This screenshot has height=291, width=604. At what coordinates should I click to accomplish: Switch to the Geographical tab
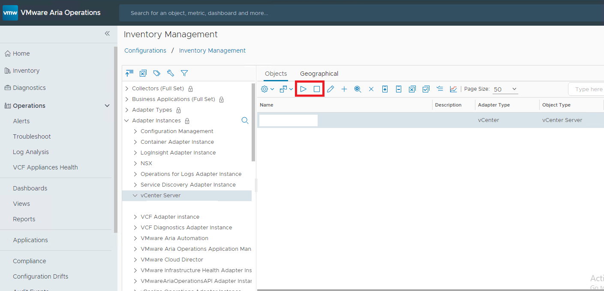(319, 74)
